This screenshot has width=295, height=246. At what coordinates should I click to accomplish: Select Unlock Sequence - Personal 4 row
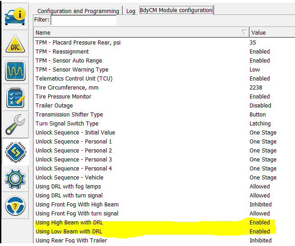click(164, 169)
